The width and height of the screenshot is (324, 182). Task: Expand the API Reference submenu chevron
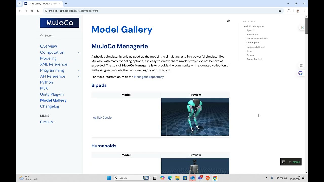pyautogui.click(x=79, y=77)
